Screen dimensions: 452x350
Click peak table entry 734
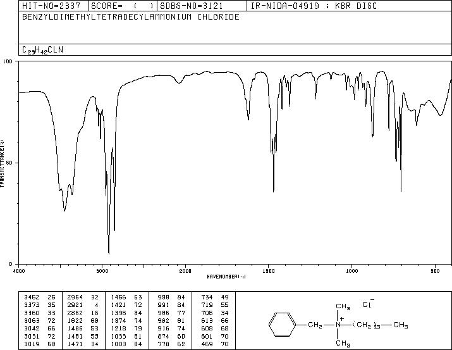tap(207, 297)
